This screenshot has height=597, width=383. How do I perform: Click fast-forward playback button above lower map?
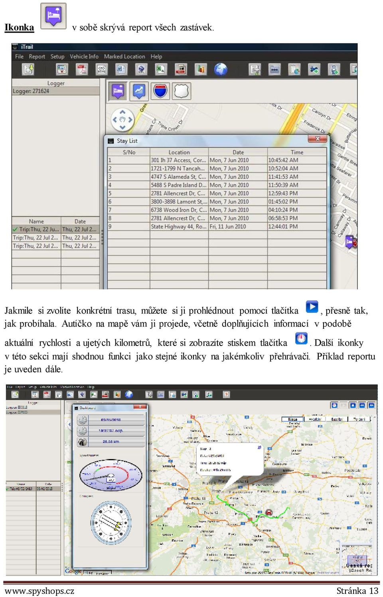(x=371, y=405)
